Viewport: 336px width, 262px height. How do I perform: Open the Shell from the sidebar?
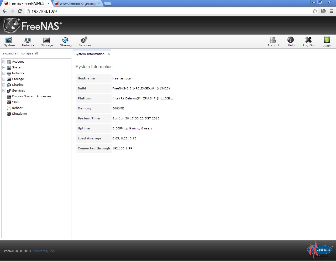pyautogui.click(x=15, y=102)
